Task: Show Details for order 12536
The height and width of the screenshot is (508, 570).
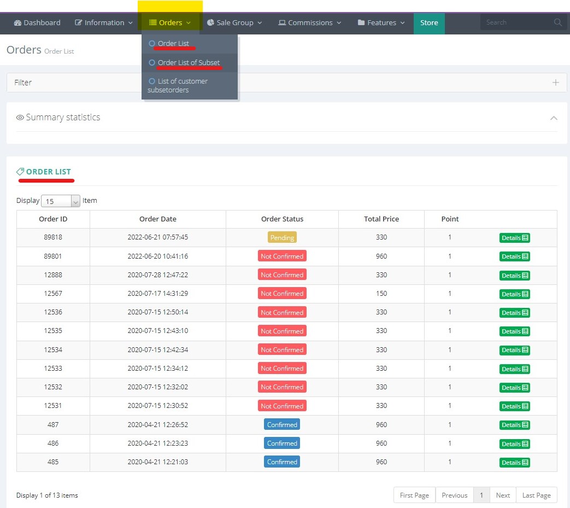Action: click(514, 313)
